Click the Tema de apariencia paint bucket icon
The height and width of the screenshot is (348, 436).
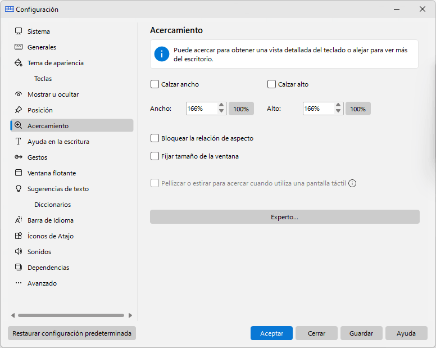coord(19,62)
